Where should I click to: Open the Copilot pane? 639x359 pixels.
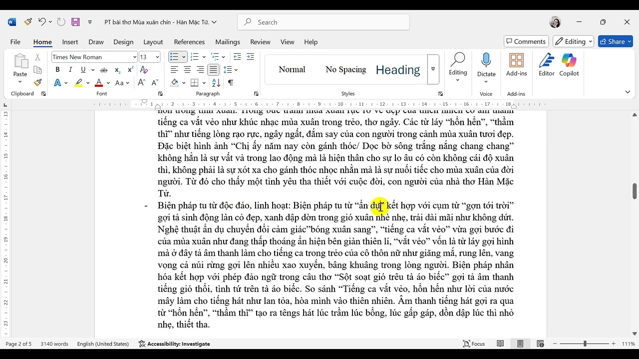coord(569,65)
